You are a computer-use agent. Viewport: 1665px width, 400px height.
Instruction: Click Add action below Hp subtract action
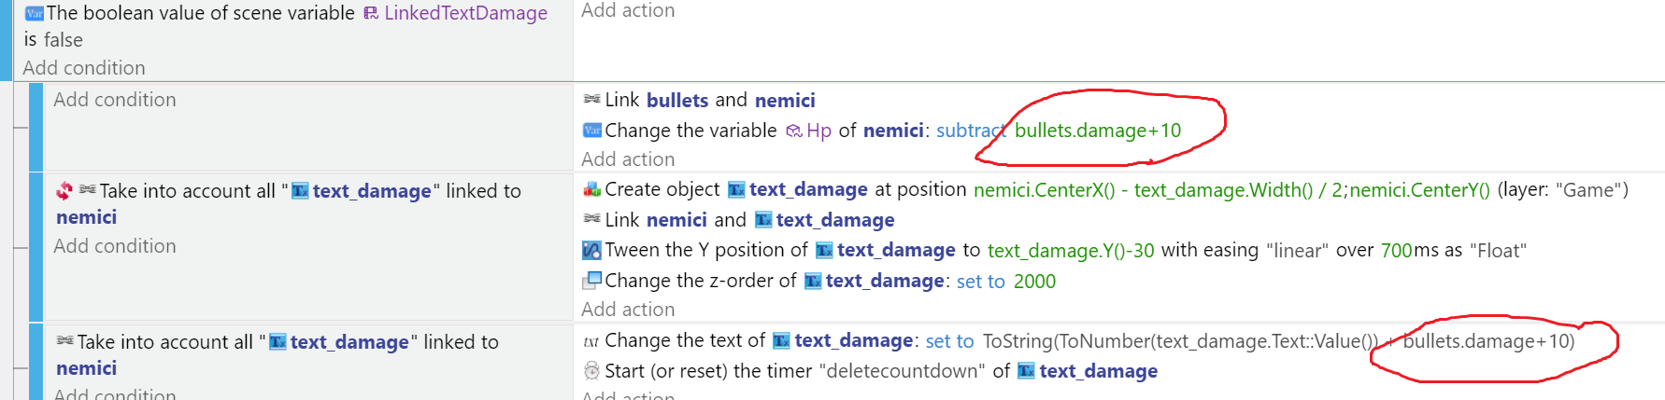pos(628,159)
